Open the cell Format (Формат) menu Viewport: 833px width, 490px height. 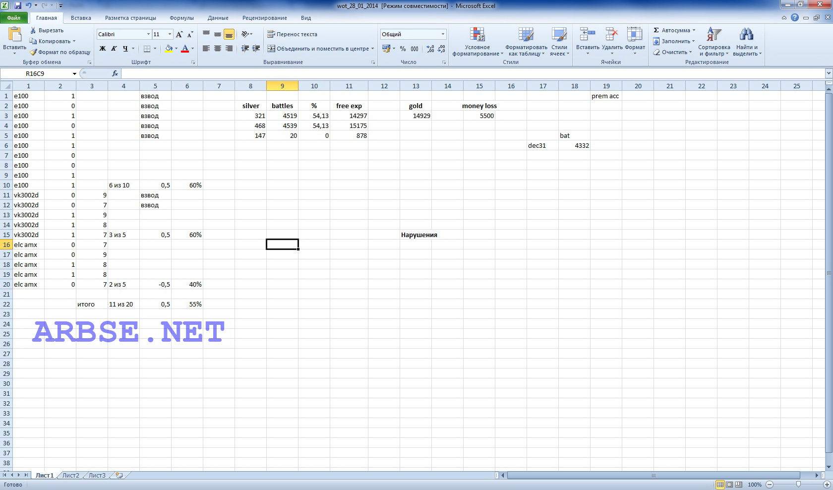tap(635, 41)
